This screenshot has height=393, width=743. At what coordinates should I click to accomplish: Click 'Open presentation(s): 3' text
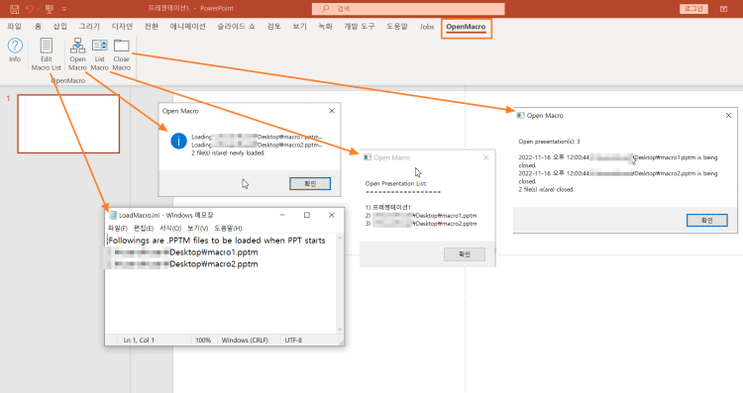[549, 142]
